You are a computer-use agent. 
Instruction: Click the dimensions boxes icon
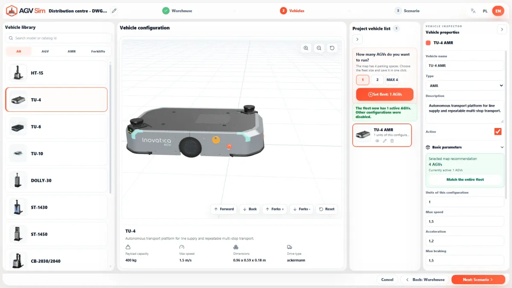[x=236, y=247]
